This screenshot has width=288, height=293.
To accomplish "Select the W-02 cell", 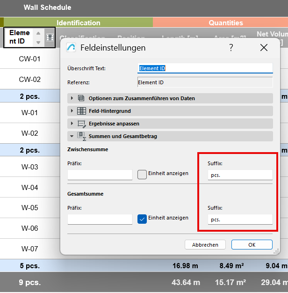I will (x=29, y=133).
